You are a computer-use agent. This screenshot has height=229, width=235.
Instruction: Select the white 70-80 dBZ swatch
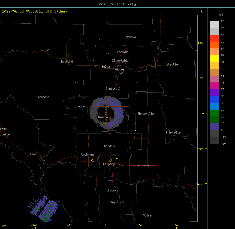[214, 25]
